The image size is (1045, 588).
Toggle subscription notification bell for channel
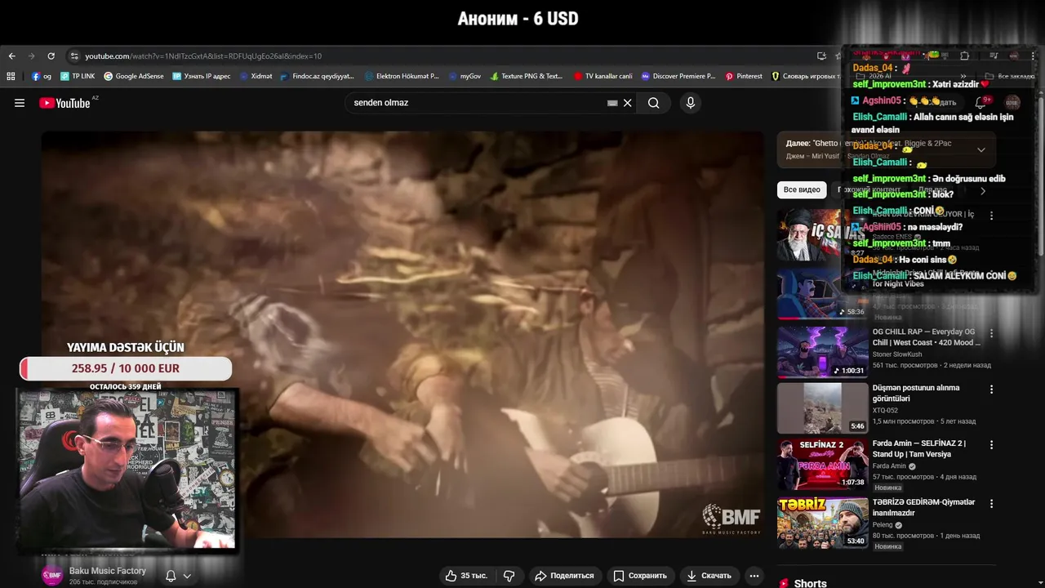(171, 576)
